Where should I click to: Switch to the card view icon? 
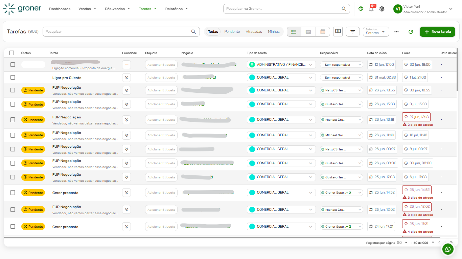[x=308, y=32]
